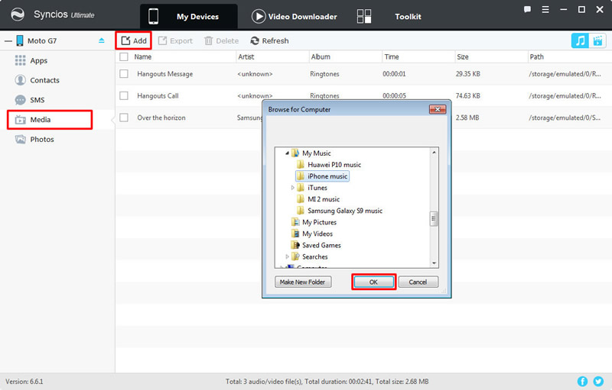The height and width of the screenshot is (390, 612).
Task: Sort by the Size column header
Action: click(463, 56)
